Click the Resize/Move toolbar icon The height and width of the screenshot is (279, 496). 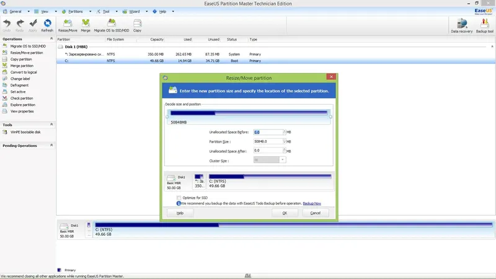click(68, 25)
